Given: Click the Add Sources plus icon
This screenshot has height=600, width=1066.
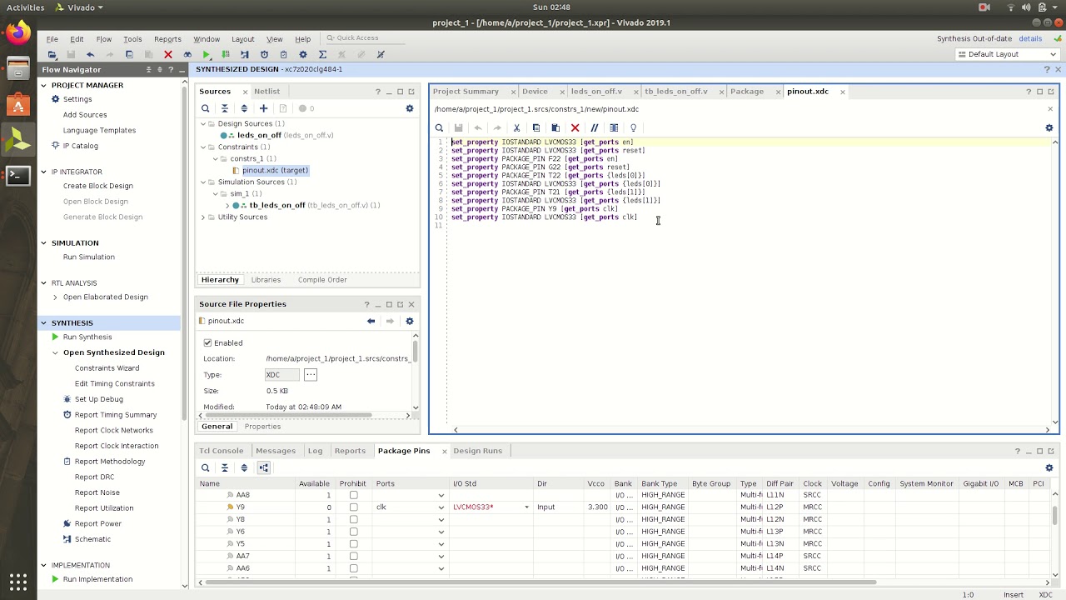Looking at the screenshot, I should click(x=263, y=108).
